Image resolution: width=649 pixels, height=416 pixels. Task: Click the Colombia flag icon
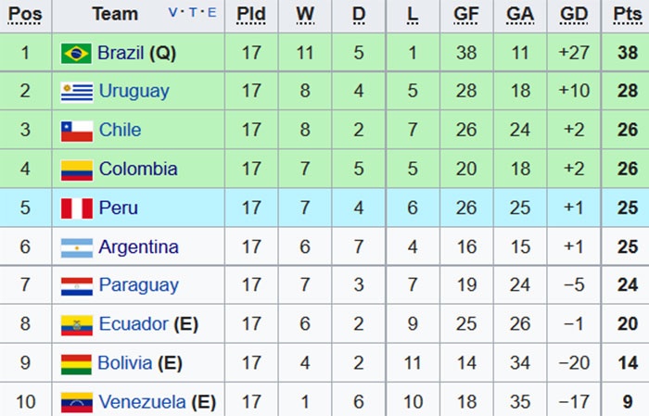pos(76,170)
